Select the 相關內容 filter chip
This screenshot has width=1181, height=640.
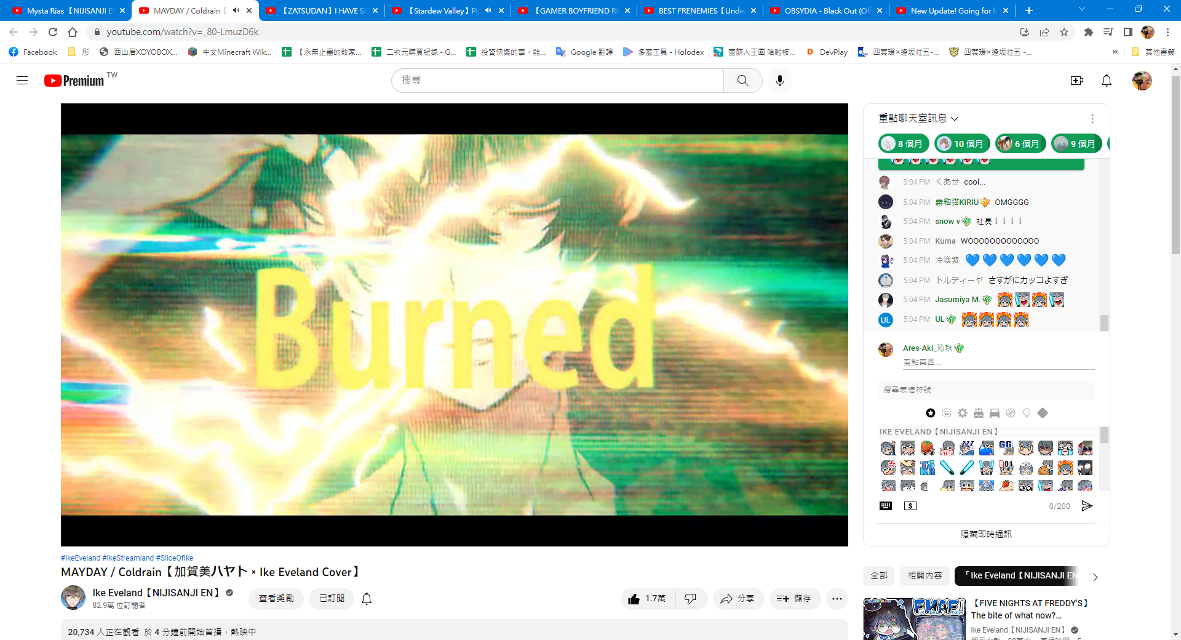coord(925,575)
